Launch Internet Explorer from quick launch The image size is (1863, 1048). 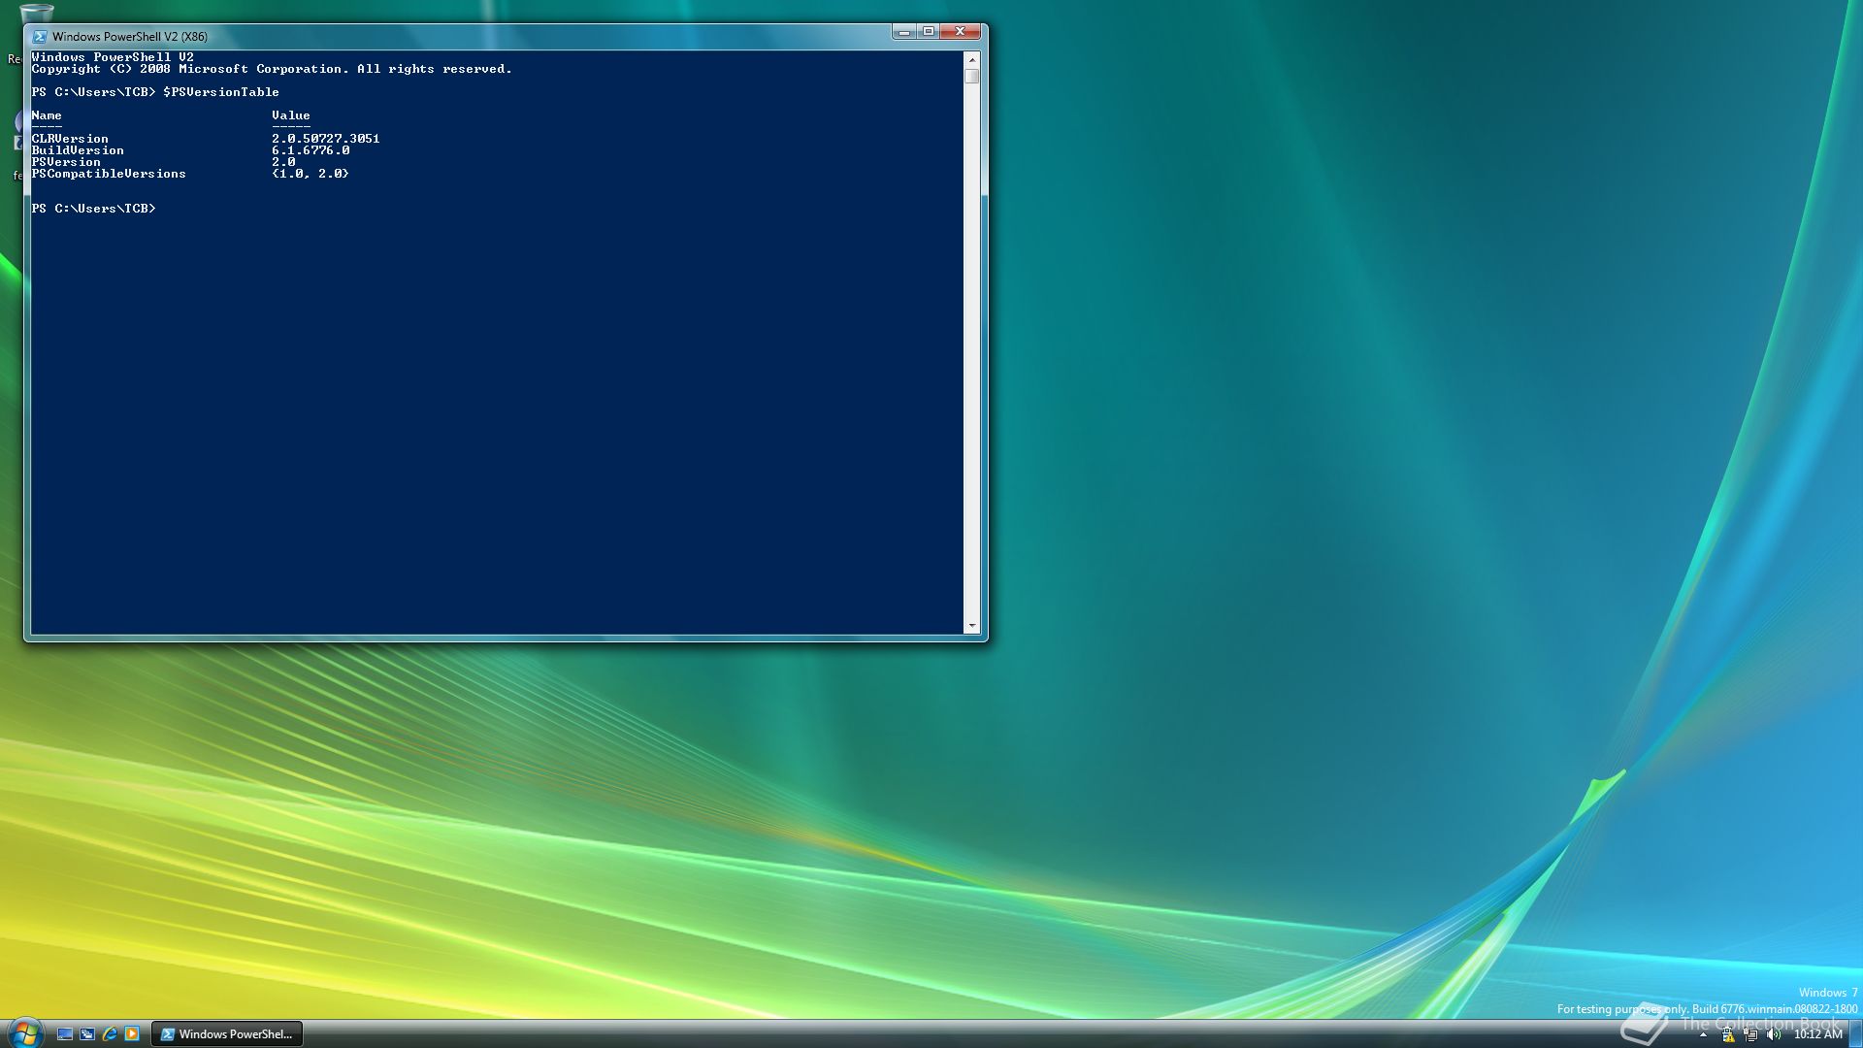[110, 1034]
